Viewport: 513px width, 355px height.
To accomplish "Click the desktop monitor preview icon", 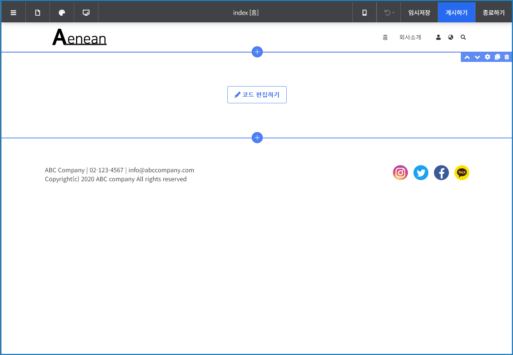I will [x=86, y=13].
